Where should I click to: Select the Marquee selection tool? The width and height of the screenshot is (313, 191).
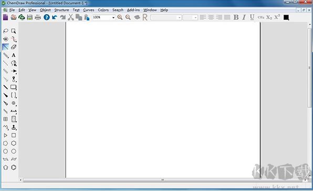[x=14, y=31]
